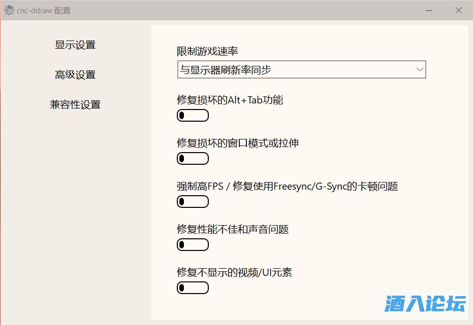Click the 酒入论坛 watermark logo
This screenshot has height=325, width=473.
point(425,303)
